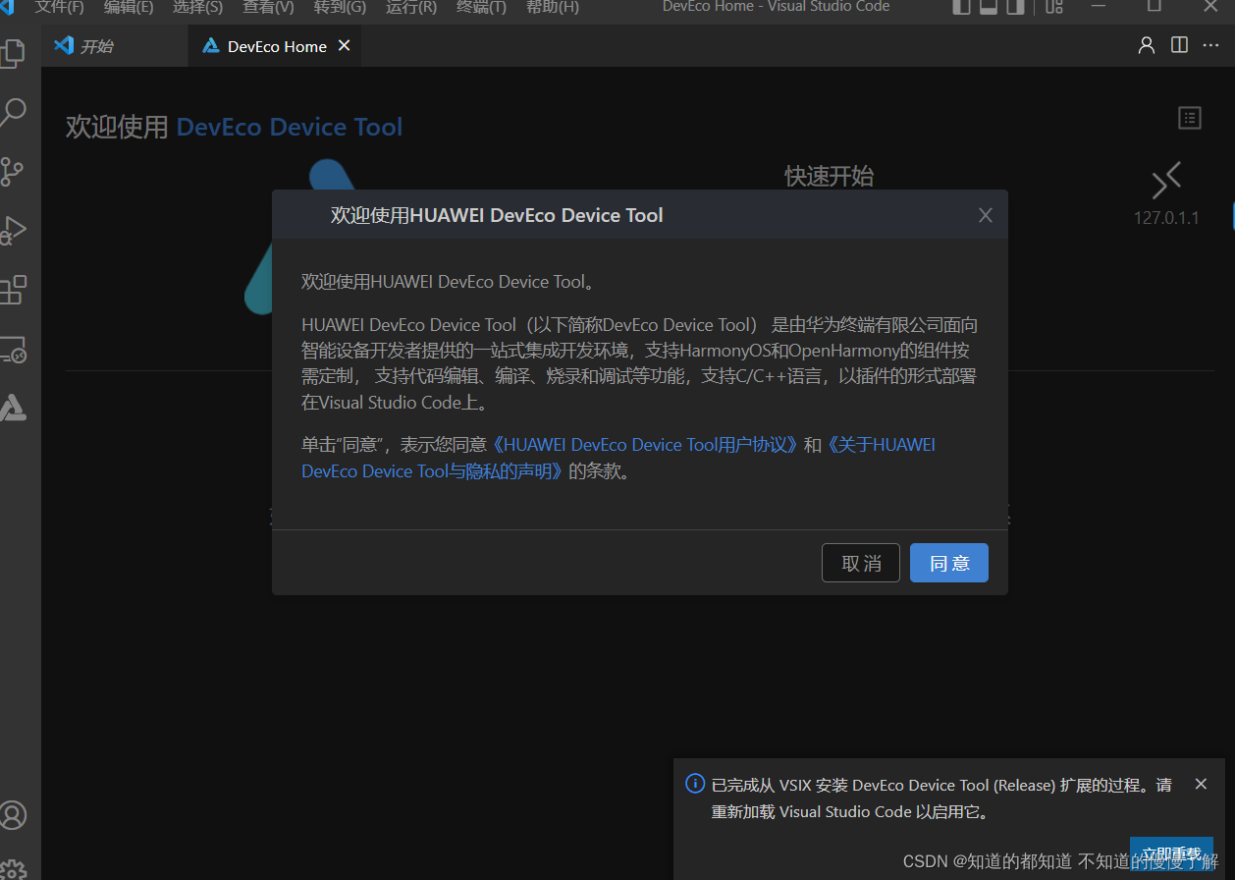The height and width of the screenshot is (880, 1235).
Task: Close the DevEco Home tab
Action: coord(344,46)
